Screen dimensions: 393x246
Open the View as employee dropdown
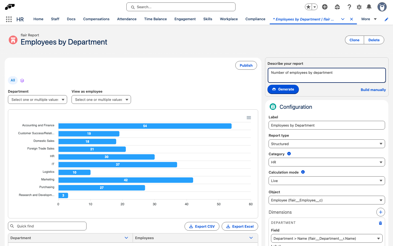click(101, 99)
